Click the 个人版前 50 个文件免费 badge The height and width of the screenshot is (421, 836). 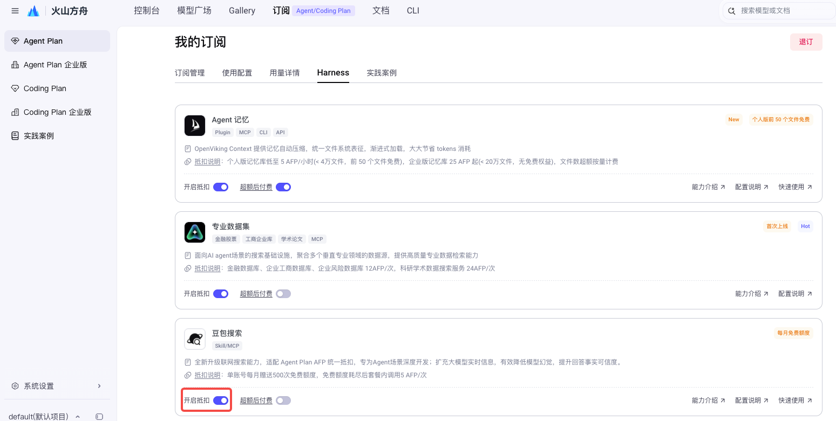pos(781,120)
